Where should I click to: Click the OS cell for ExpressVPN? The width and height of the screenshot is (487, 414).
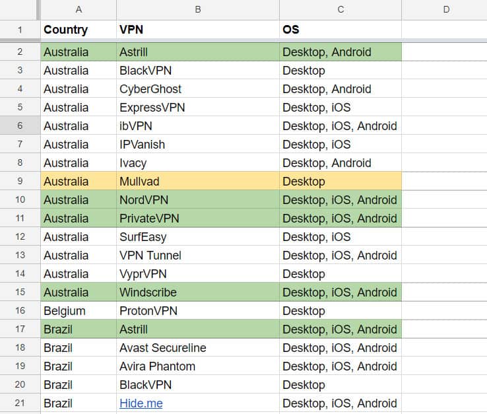tap(341, 107)
